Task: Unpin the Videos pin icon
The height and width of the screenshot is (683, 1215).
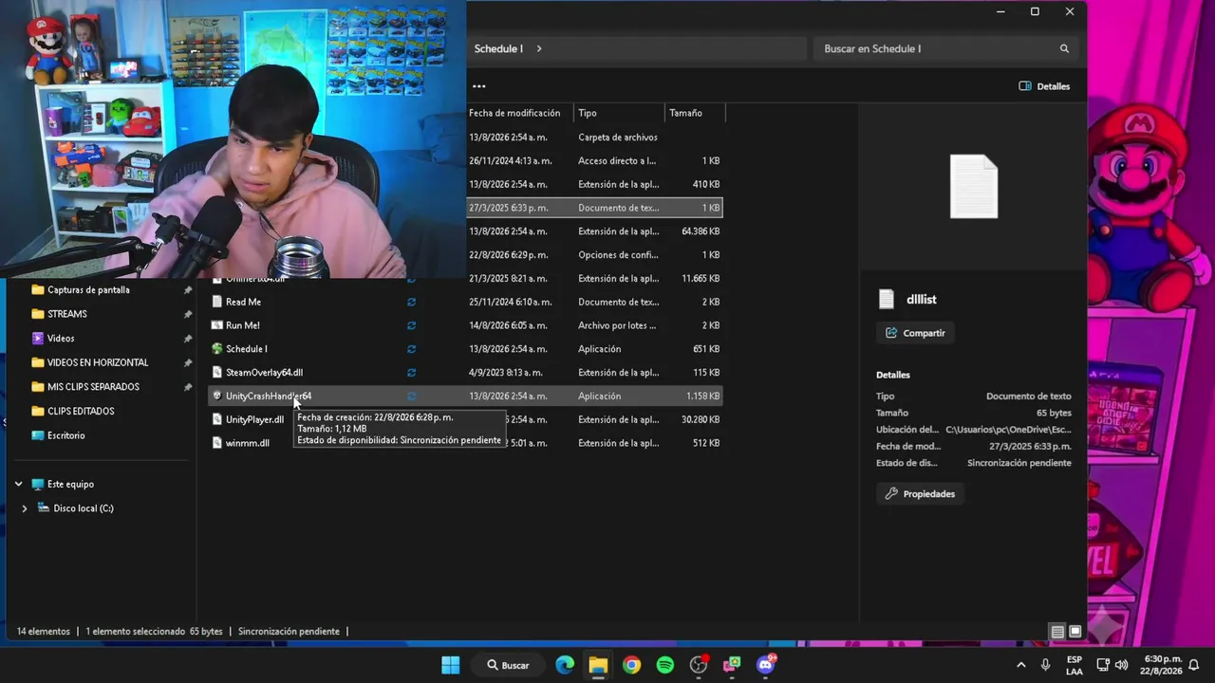Action: pos(187,339)
